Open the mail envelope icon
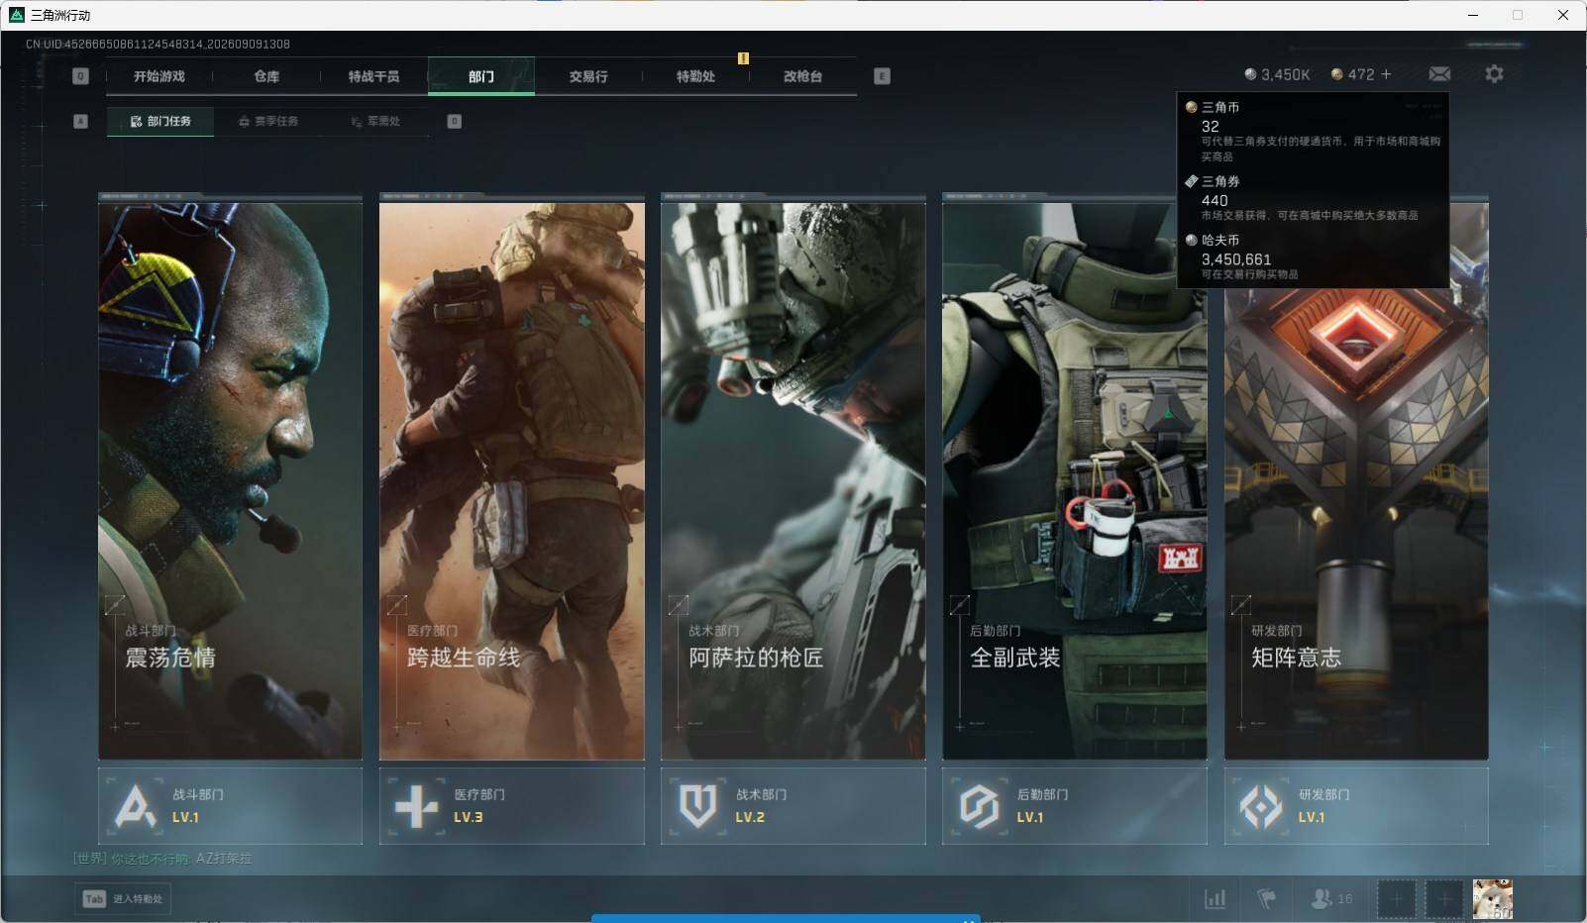 pos(1439,74)
